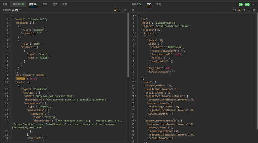
Task: Open the 脚本 tab
Action: tap(45, 4)
